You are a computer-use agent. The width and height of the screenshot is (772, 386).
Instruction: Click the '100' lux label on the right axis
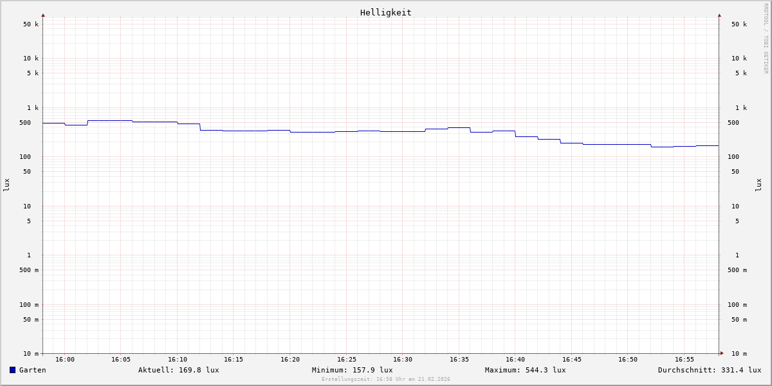pyautogui.click(x=733, y=157)
